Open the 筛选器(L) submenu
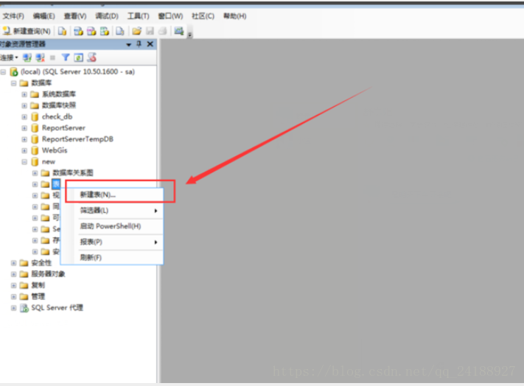Viewport: 524px width, 386px height. point(112,211)
